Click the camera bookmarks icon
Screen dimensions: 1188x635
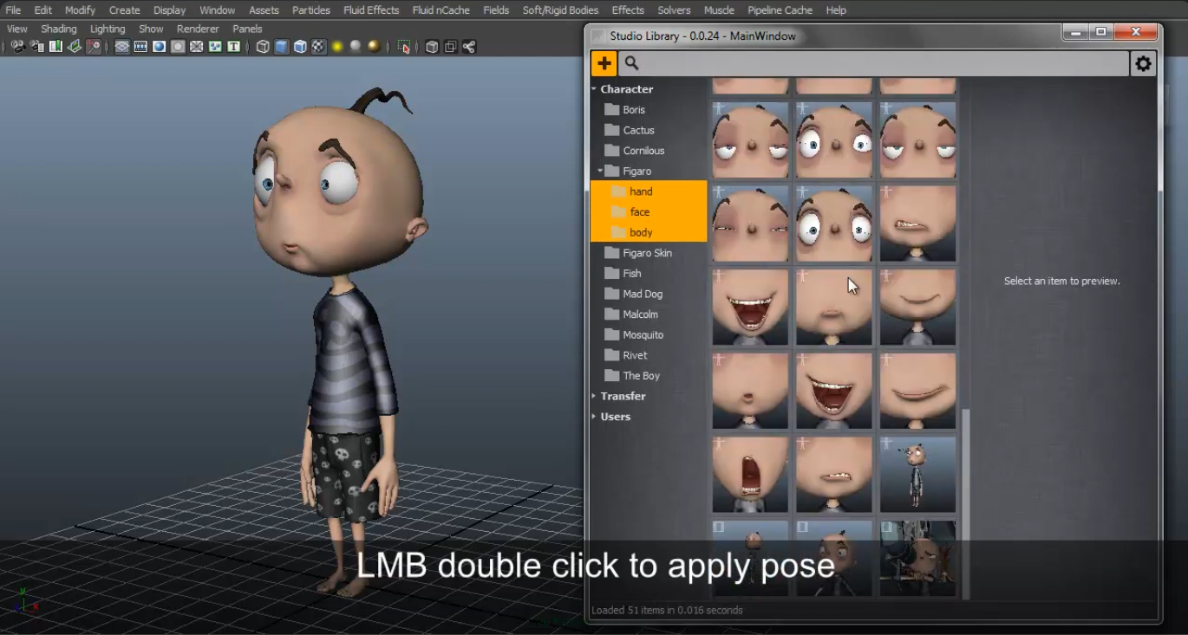pyautogui.click(x=55, y=47)
